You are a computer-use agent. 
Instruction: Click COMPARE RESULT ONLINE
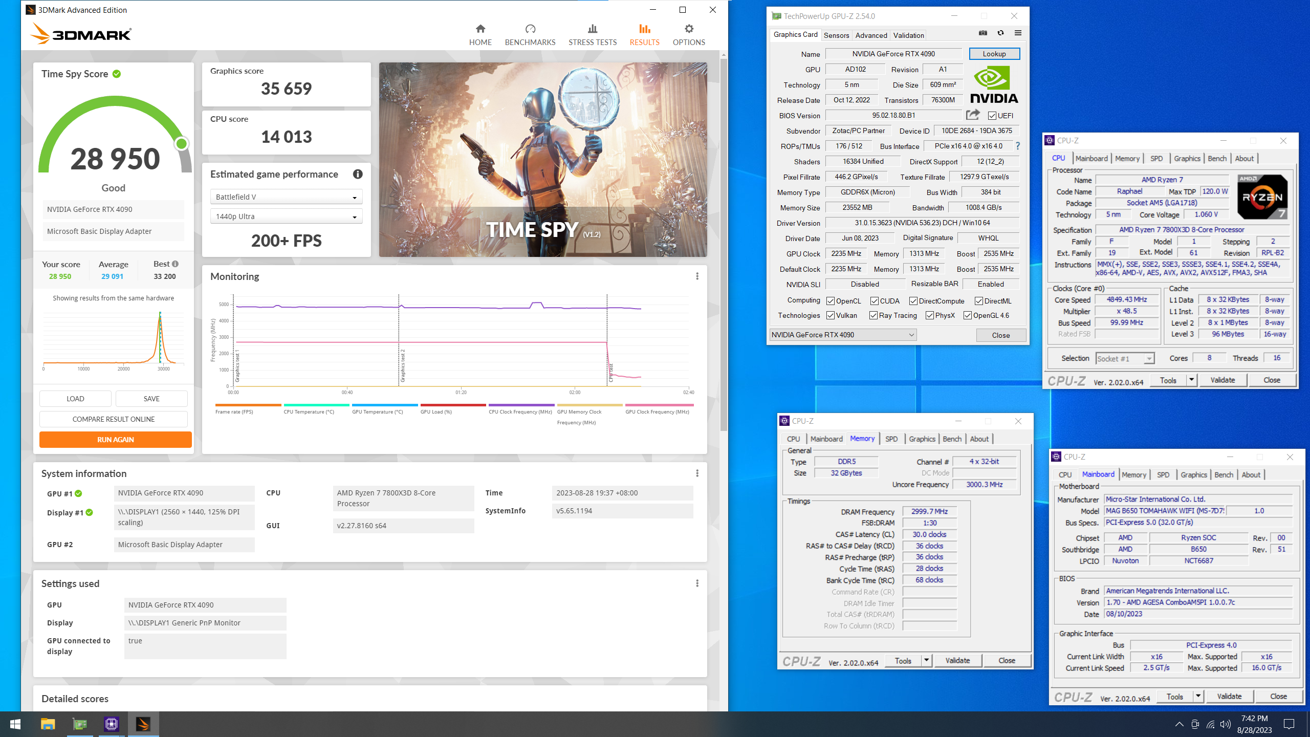click(114, 419)
